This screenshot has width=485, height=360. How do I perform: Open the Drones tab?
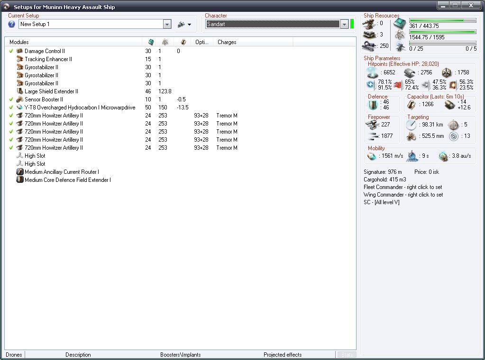coord(14,355)
